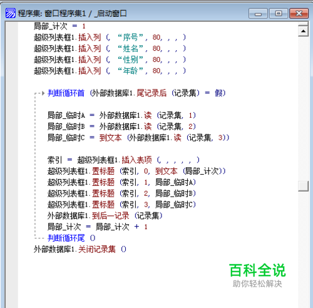Click the 尾记录后 method name
Image resolution: width=313 pixels, height=308 pixels.
tap(151, 93)
